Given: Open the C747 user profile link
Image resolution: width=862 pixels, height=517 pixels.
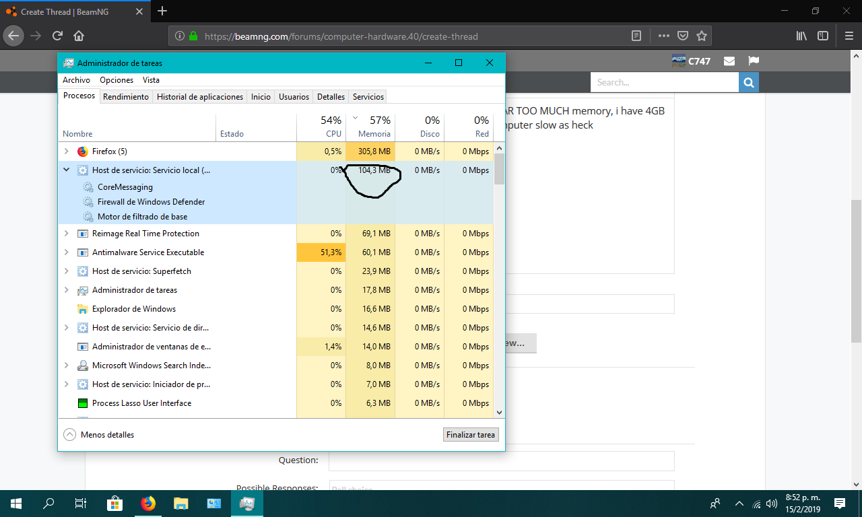Looking at the screenshot, I should (699, 61).
